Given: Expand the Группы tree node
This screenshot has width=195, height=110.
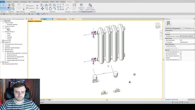Looking at the screenshot, I should pos(1,62).
